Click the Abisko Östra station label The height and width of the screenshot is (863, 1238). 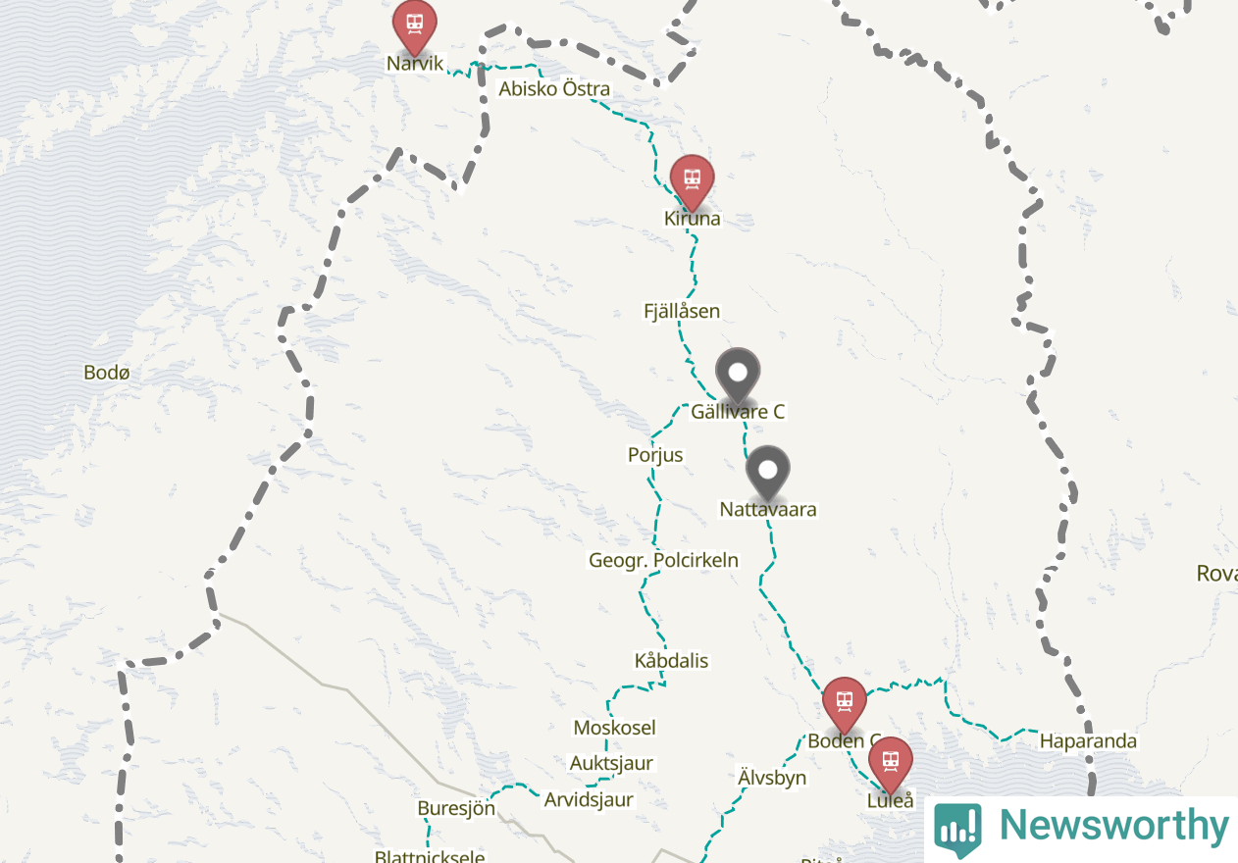(x=554, y=89)
